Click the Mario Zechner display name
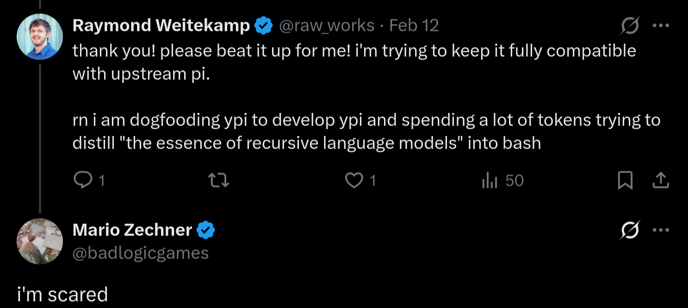Image resolution: width=688 pixels, height=308 pixels. pos(132,229)
